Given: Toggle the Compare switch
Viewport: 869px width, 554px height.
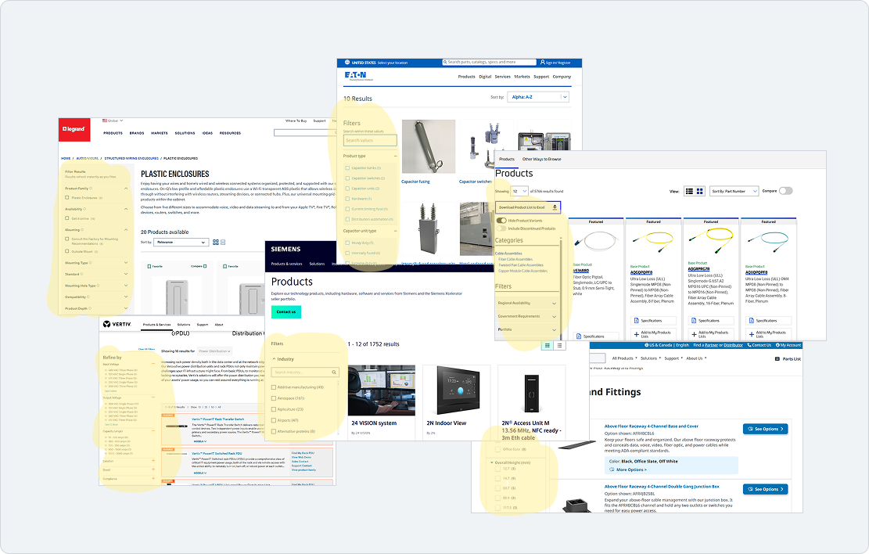Looking at the screenshot, I should (x=785, y=191).
